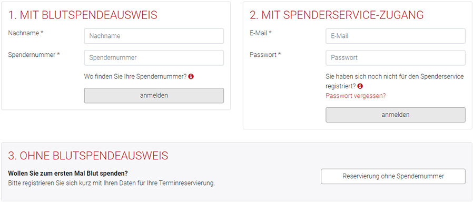Image resolution: width=473 pixels, height=203 pixels.
Task: Click anmelden under Blutspendeausweis section
Action: (154, 96)
